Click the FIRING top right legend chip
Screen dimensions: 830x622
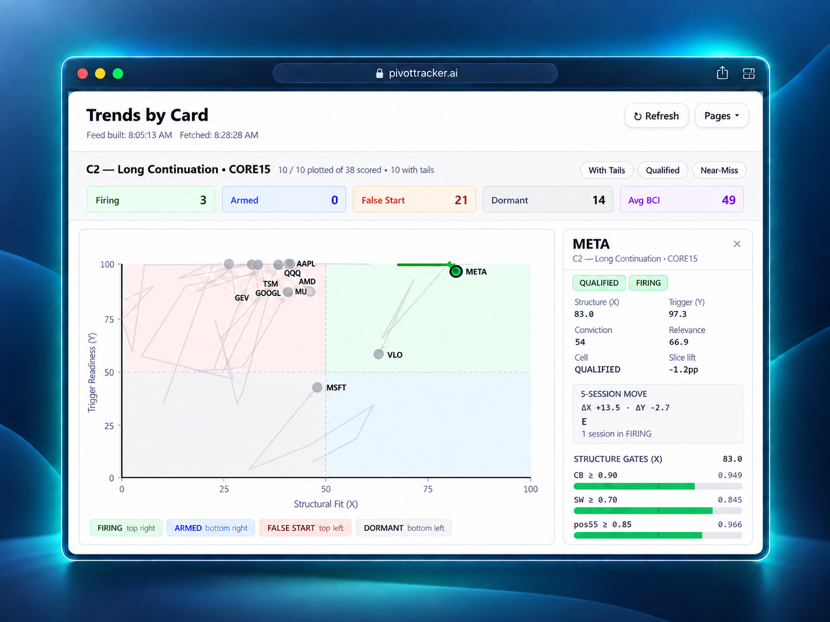click(126, 528)
